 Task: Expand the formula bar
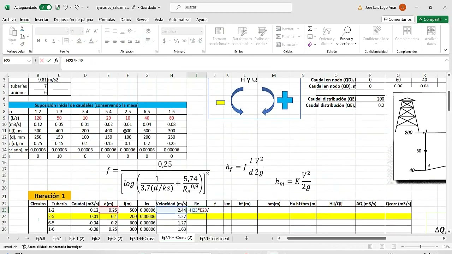point(446,61)
